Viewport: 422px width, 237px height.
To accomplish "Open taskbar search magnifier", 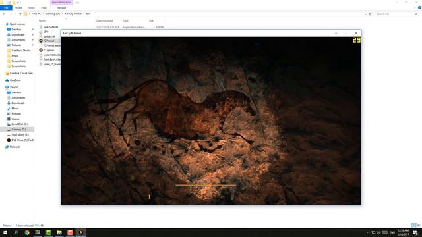I will click(x=16, y=232).
